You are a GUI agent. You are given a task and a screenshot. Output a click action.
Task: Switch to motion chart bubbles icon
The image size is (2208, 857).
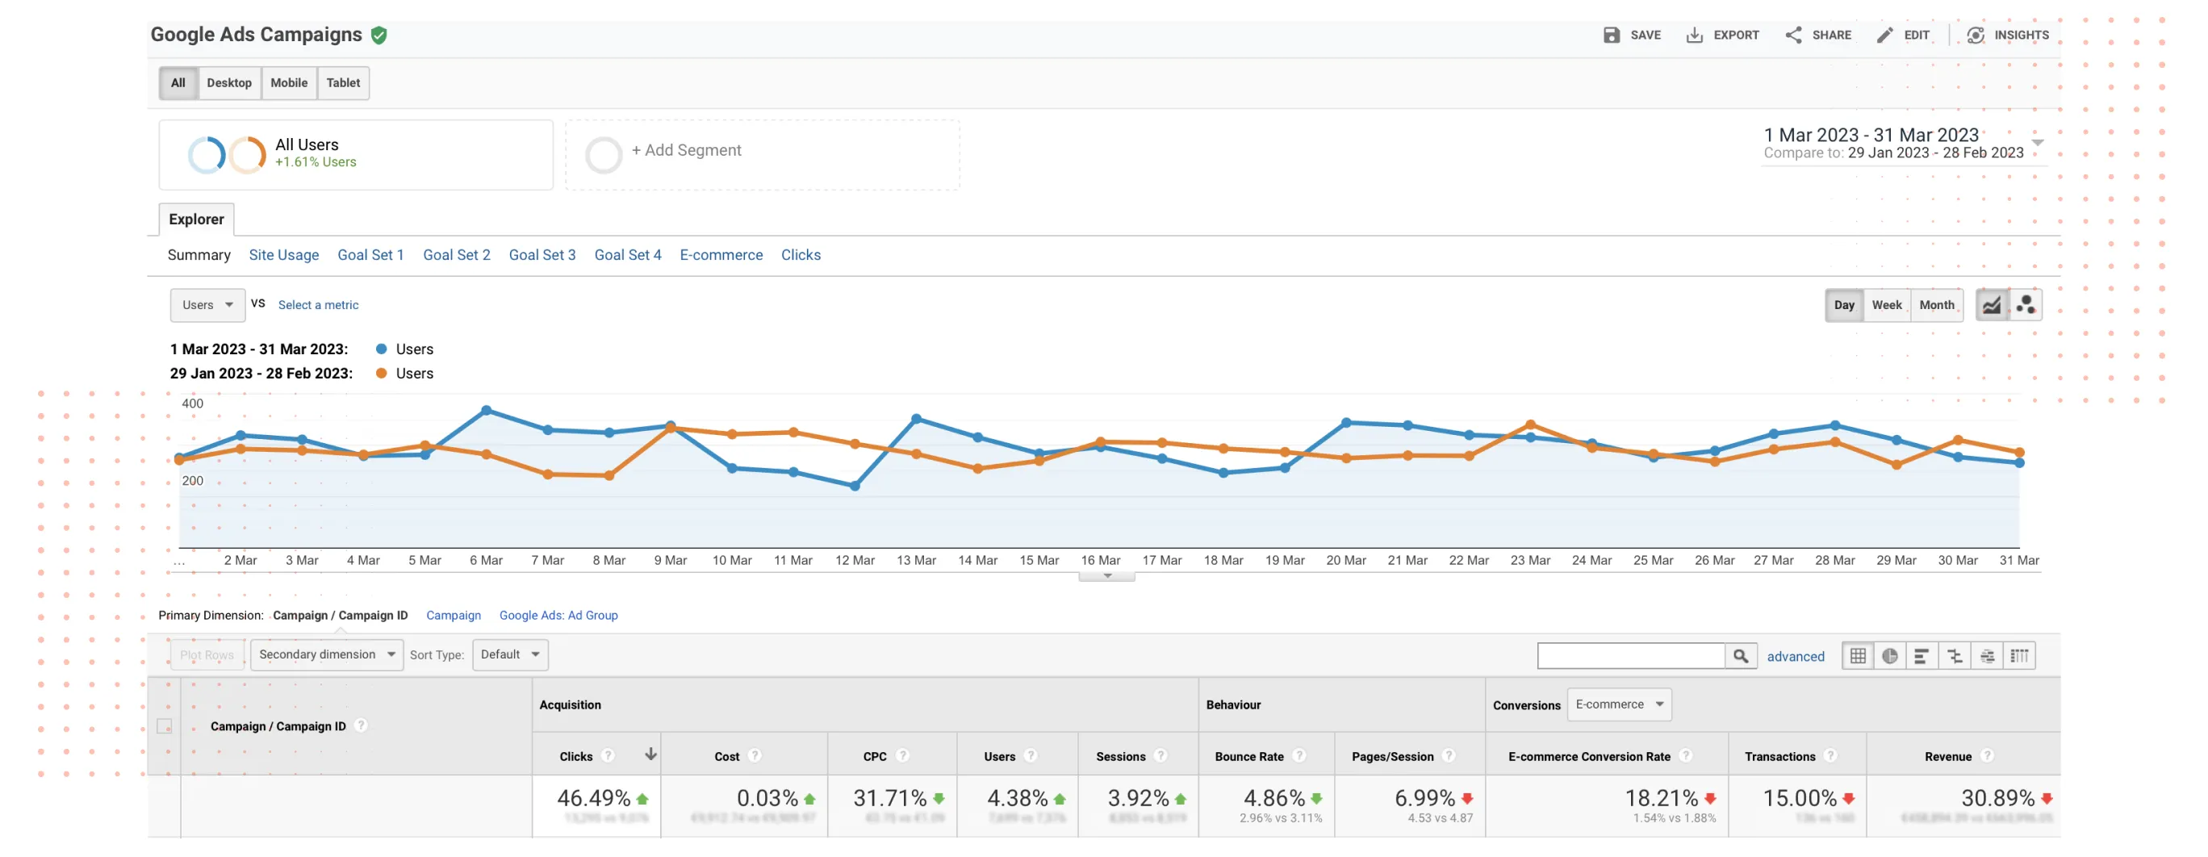[2026, 305]
